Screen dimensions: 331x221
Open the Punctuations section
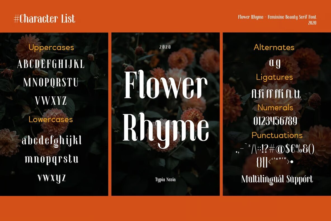click(x=277, y=135)
